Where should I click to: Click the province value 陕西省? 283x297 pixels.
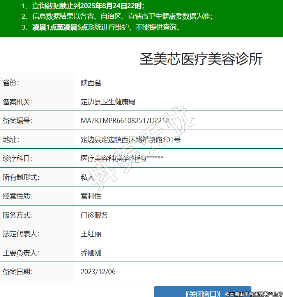point(91,83)
